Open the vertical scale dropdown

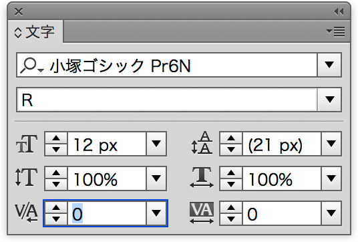[156, 178]
